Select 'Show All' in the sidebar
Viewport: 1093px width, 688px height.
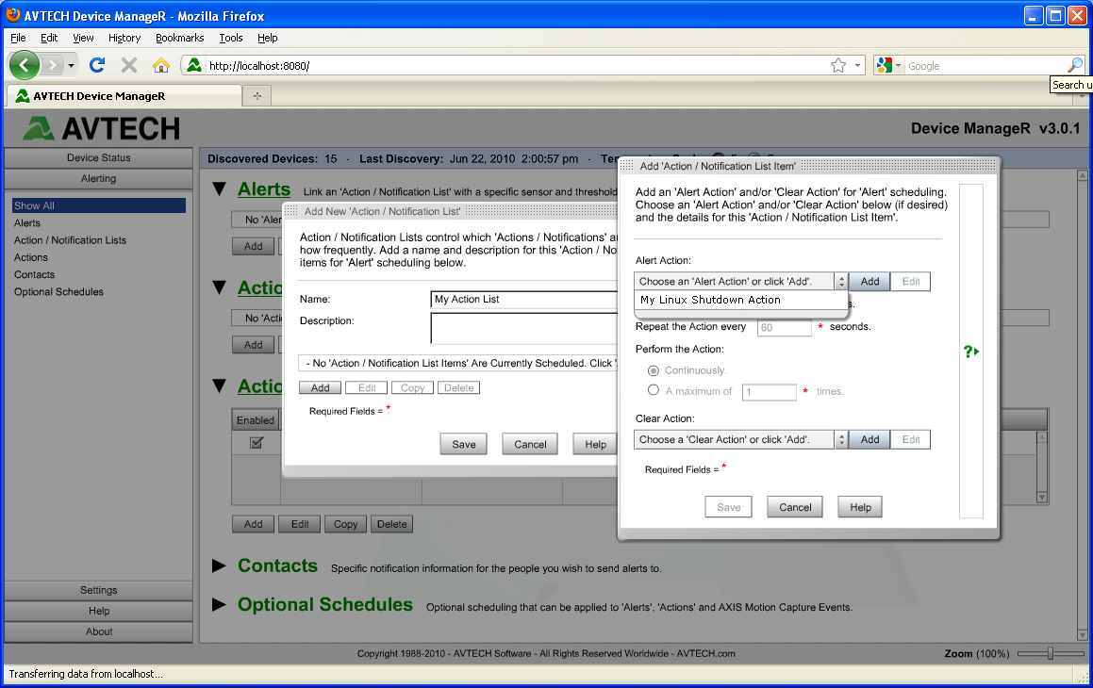(x=98, y=205)
